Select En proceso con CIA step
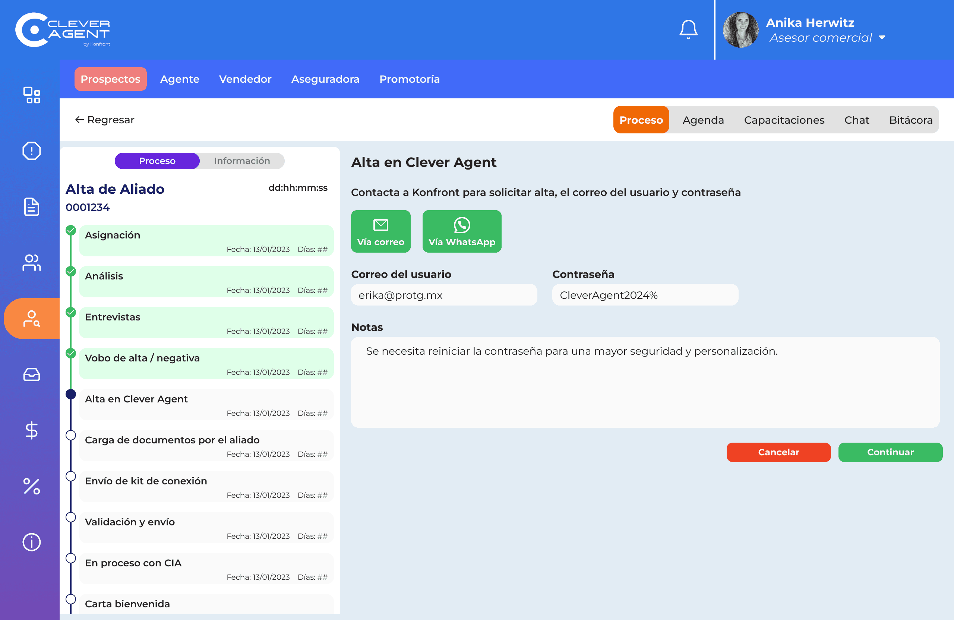 (206, 569)
